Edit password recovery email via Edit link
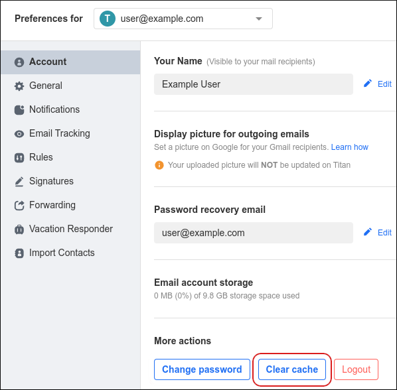Screen dimensions: 397x390 coord(384,232)
